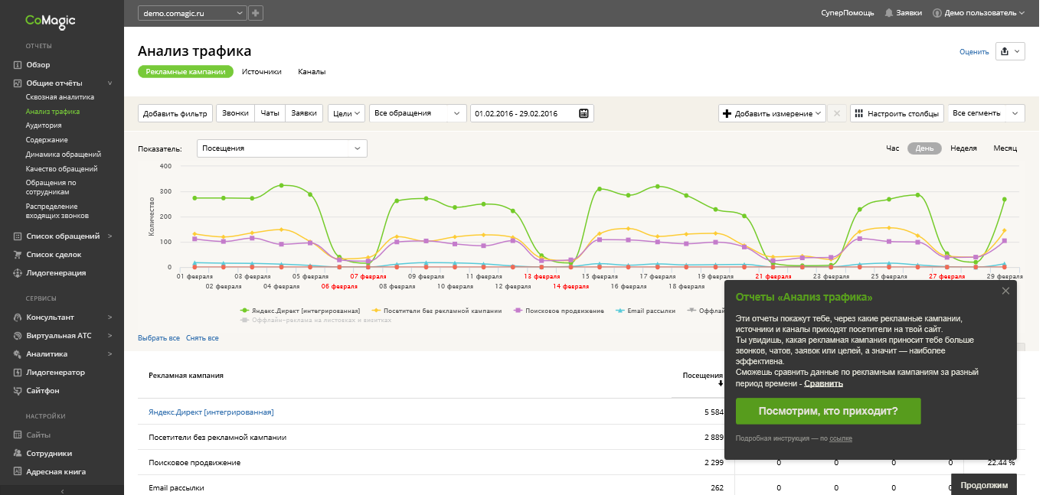1046x495 pixels.
Task: Open Список сделок cart icon in sidebar
Action: point(17,254)
